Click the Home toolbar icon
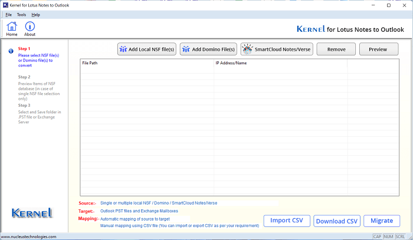 (12, 29)
